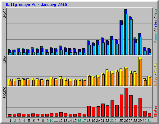Click day label 15 on the x-axis
The width and height of the screenshot is (159, 124).
coord(75,121)
